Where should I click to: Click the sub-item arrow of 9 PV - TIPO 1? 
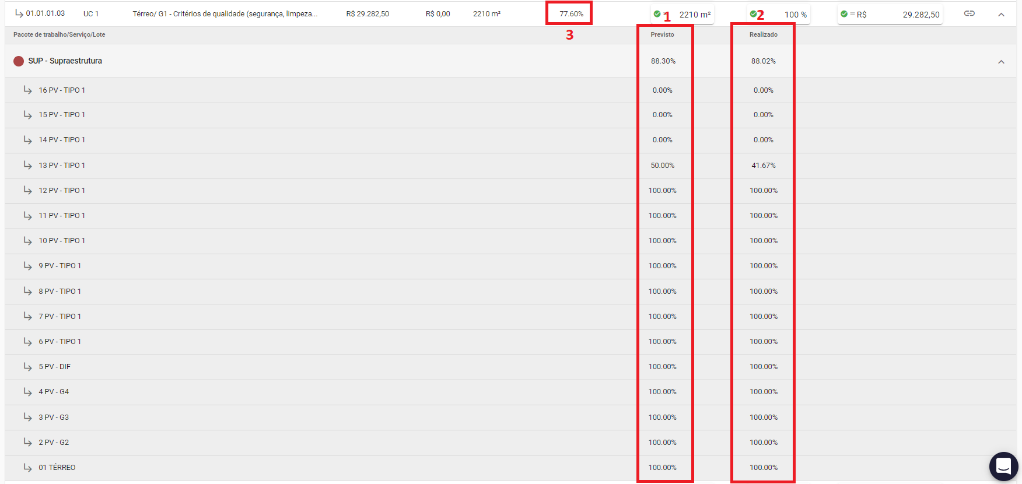click(27, 265)
